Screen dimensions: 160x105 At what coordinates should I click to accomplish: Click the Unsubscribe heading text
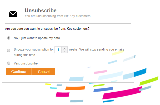41,11
